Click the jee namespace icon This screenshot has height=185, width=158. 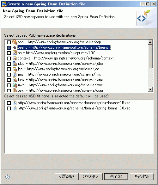click(x=15, y=69)
